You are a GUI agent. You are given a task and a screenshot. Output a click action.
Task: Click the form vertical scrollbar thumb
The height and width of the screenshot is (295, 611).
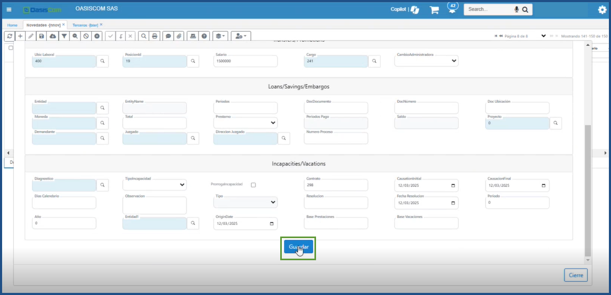click(x=588, y=190)
